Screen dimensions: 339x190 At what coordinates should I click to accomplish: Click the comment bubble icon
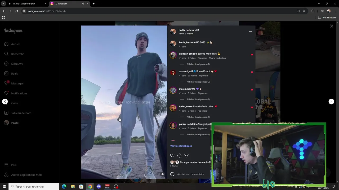(x=179, y=156)
